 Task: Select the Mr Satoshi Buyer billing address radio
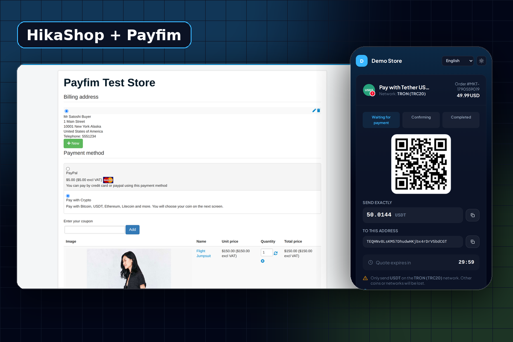(x=66, y=111)
